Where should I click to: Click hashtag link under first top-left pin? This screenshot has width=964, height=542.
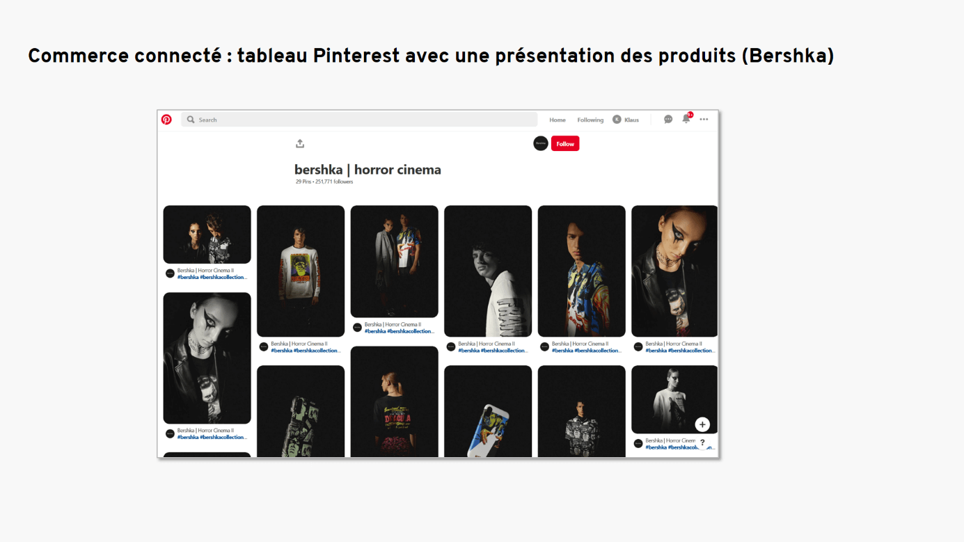[x=212, y=277]
